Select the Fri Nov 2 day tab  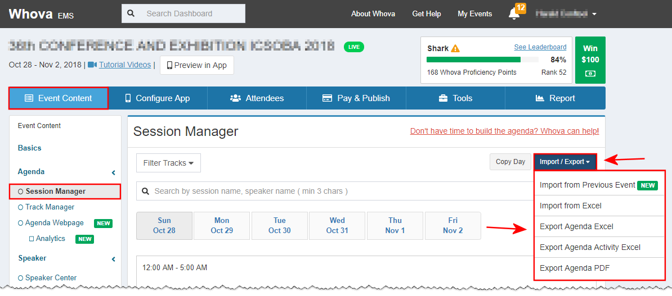click(453, 225)
